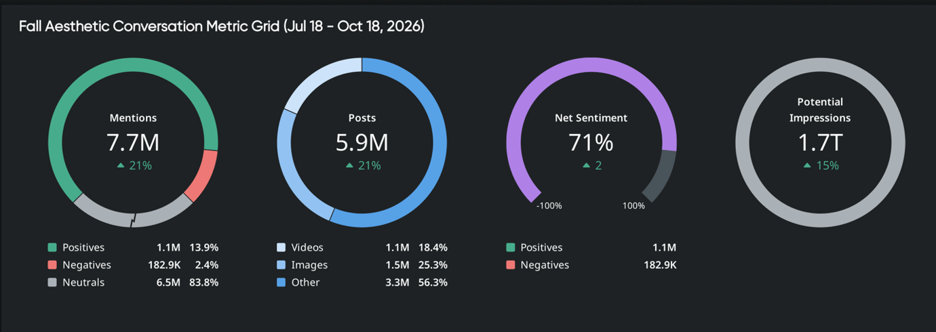This screenshot has width=936, height=332.
Task: Click the Other legend label
Action: [x=305, y=283]
